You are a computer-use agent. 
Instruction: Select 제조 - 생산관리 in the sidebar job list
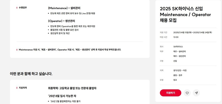pos(179,56)
